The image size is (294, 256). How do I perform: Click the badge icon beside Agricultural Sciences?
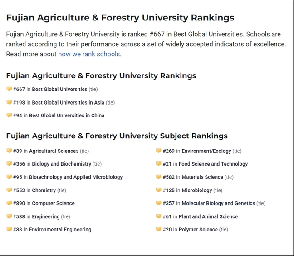9,151
